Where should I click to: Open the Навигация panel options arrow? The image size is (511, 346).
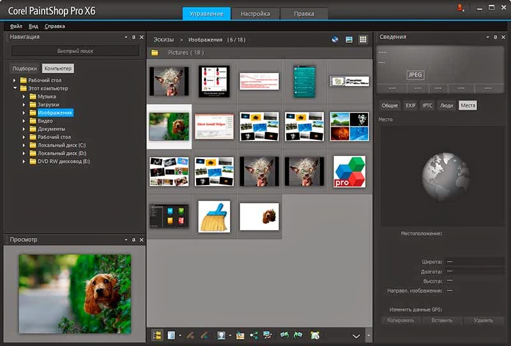126,37
